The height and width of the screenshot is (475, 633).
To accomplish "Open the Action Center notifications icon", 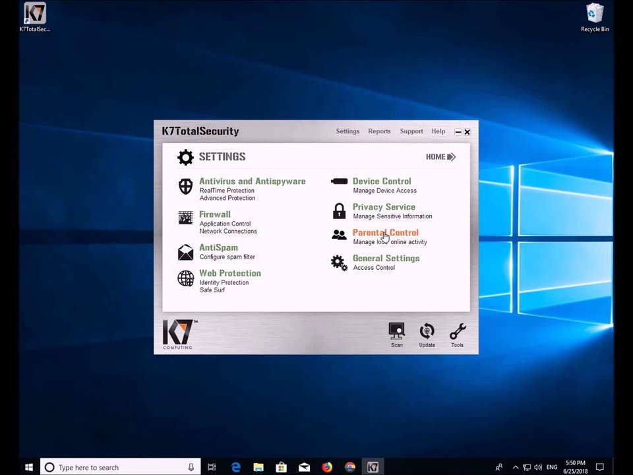I will point(600,467).
